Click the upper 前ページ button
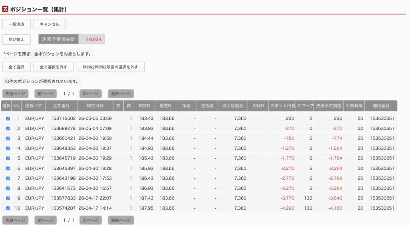This screenshot has width=409, height=225. click(46, 94)
